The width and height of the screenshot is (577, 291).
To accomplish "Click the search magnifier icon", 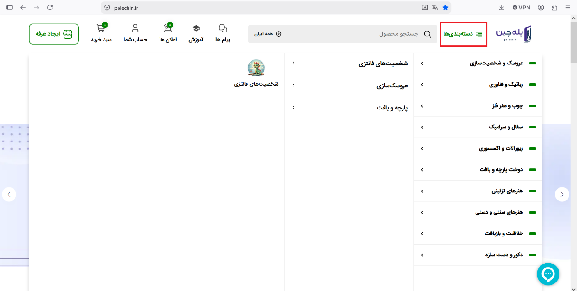I will [x=428, y=34].
